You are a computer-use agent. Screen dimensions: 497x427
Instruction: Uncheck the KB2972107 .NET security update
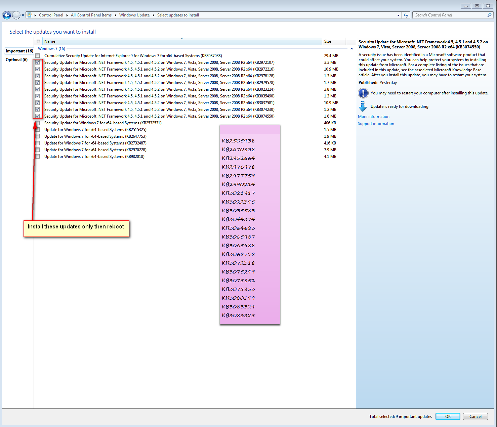(x=38, y=62)
